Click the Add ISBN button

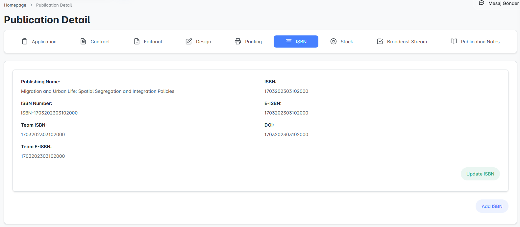[x=492, y=206]
